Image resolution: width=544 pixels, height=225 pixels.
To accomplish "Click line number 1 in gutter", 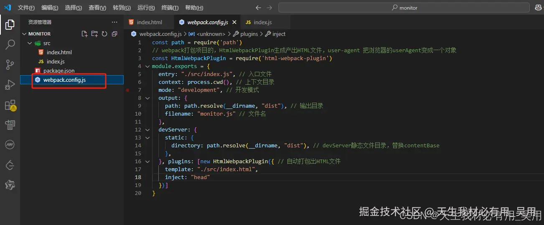I will click(x=140, y=43).
